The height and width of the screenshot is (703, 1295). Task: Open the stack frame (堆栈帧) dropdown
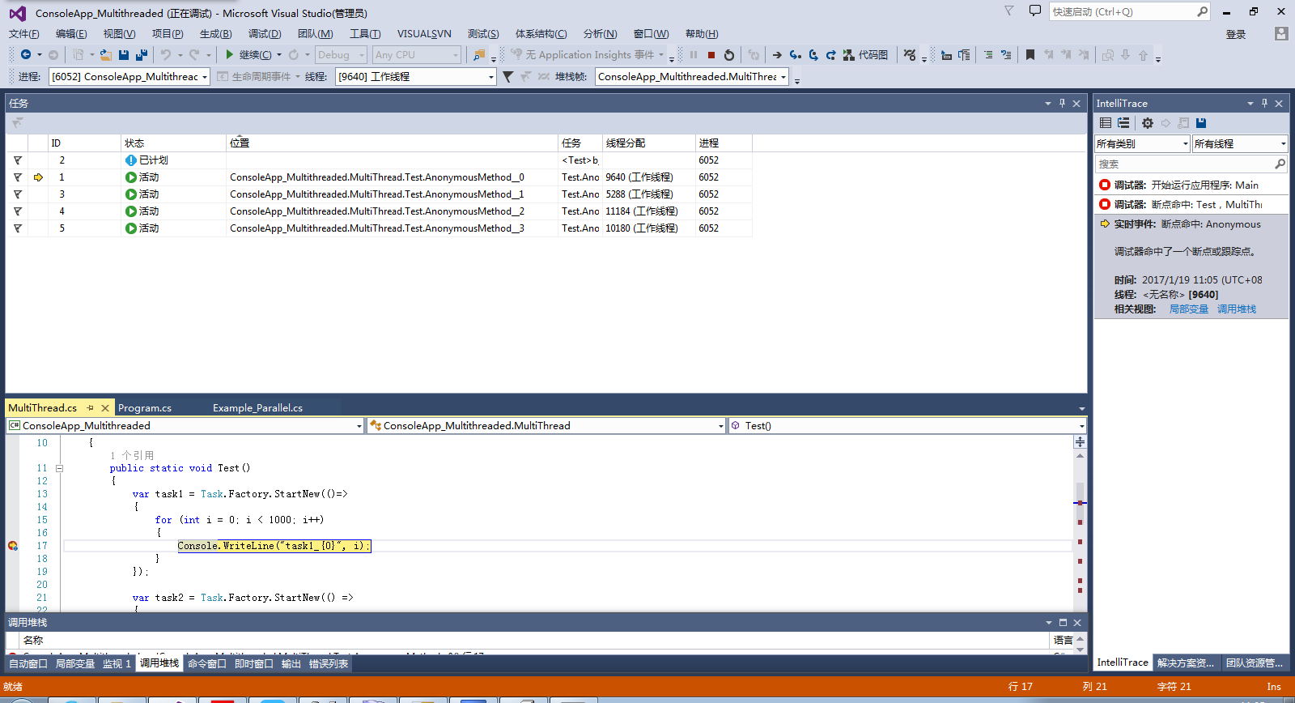click(692, 77)
